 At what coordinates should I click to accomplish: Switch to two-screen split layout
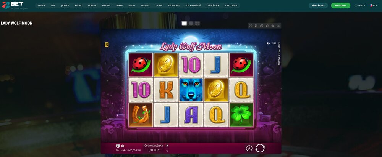pyautogui.click(x=191, y=23)
